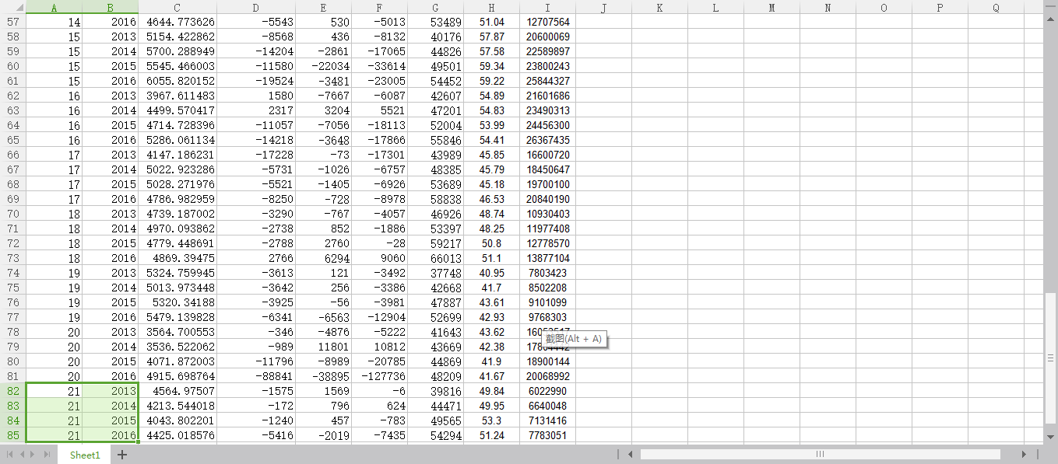Click cell containing 4564.97507

pyautogui.click(x=178, y=391)
